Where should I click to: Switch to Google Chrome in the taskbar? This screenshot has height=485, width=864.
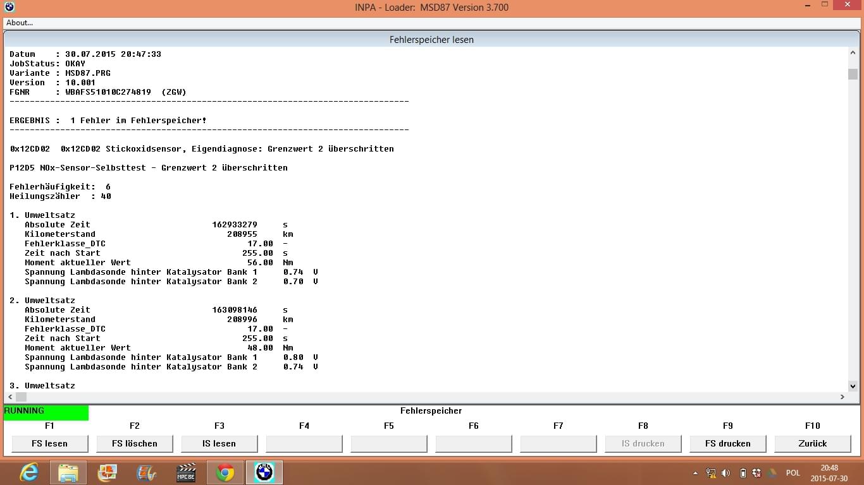tap(225, 472)
